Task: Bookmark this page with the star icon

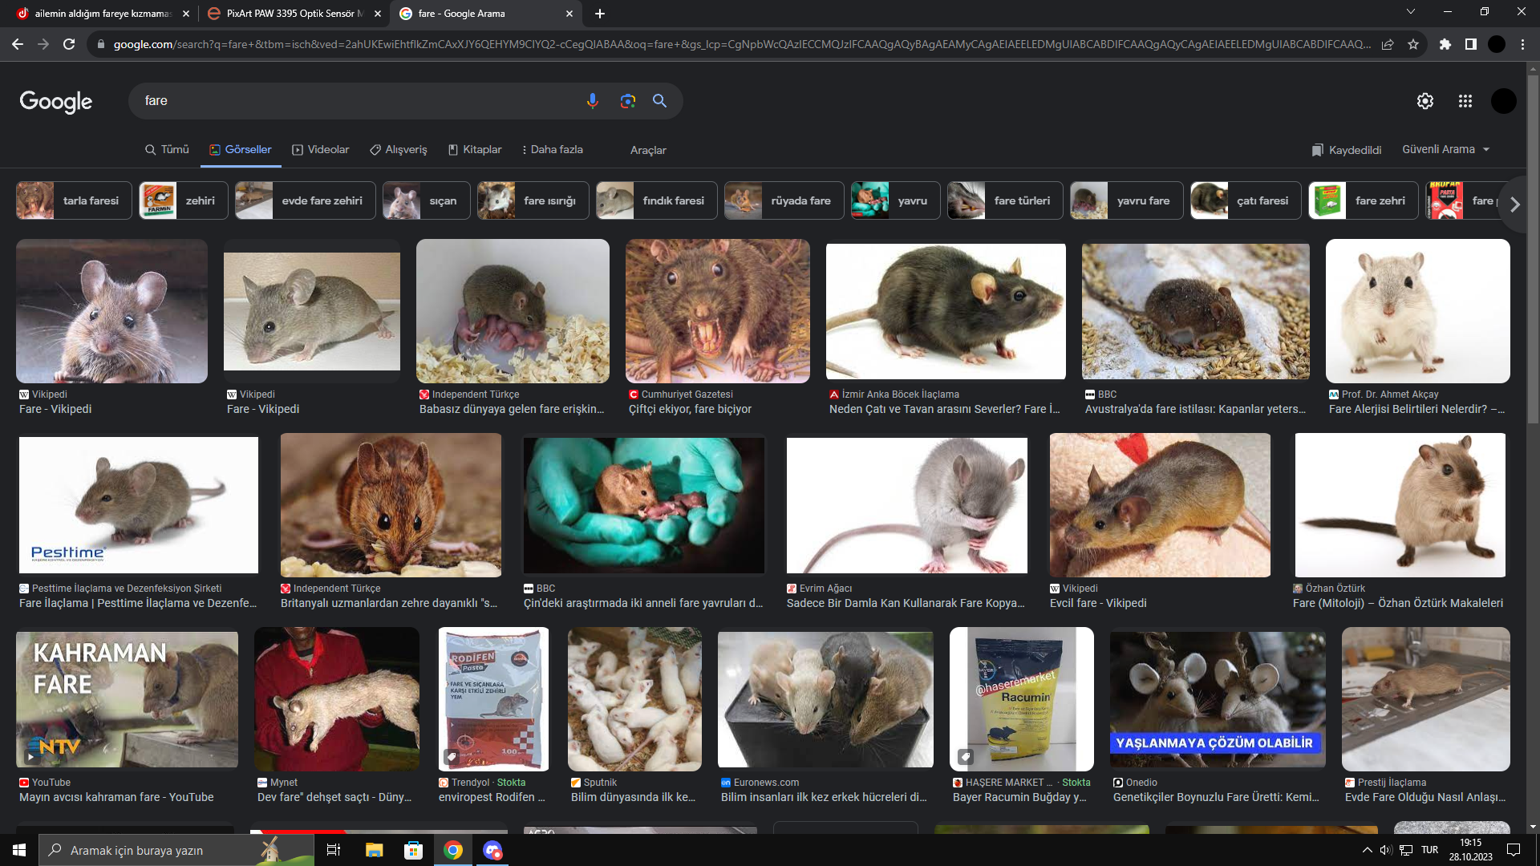Action: point(1413,44)
